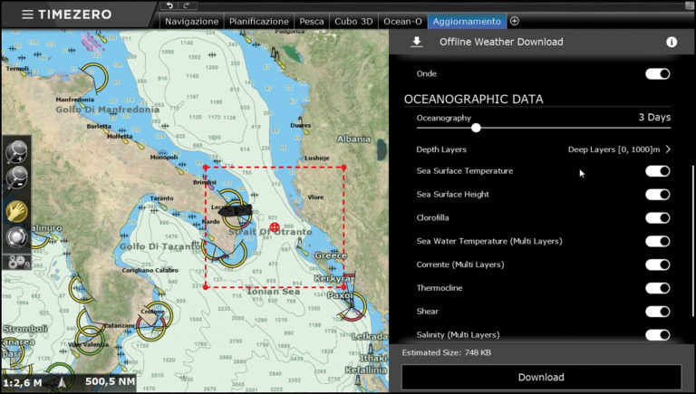Click the Oceanography days slider handle
This screenshot has height=394, width=696.
click(476, 128)
